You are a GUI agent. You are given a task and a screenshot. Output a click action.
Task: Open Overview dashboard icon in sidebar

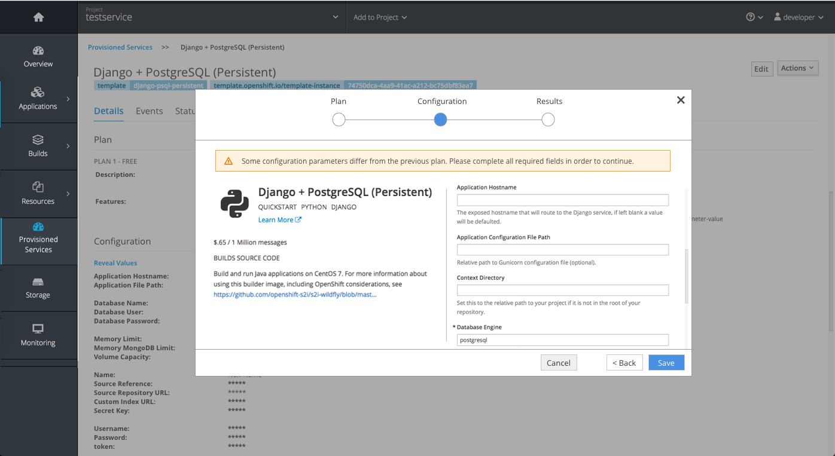coord(38,51)
